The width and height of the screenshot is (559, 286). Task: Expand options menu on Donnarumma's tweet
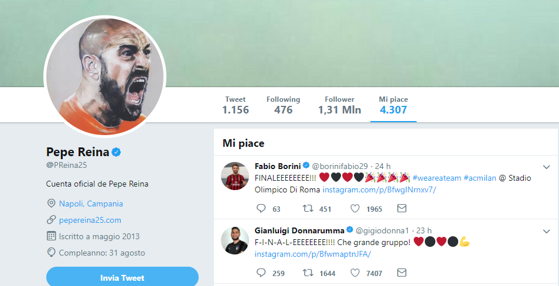pyautogui.click(x=546, y=230)
